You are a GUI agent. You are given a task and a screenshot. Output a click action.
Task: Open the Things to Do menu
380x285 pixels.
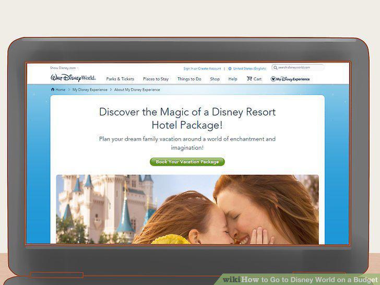tap(189, 79)
